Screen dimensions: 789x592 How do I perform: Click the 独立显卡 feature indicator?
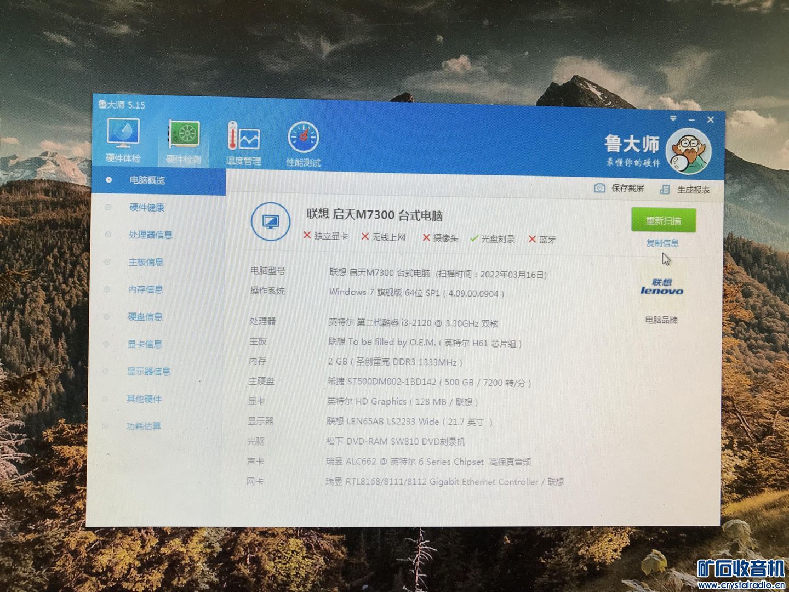pyautogui.click(x=325, y=236)
